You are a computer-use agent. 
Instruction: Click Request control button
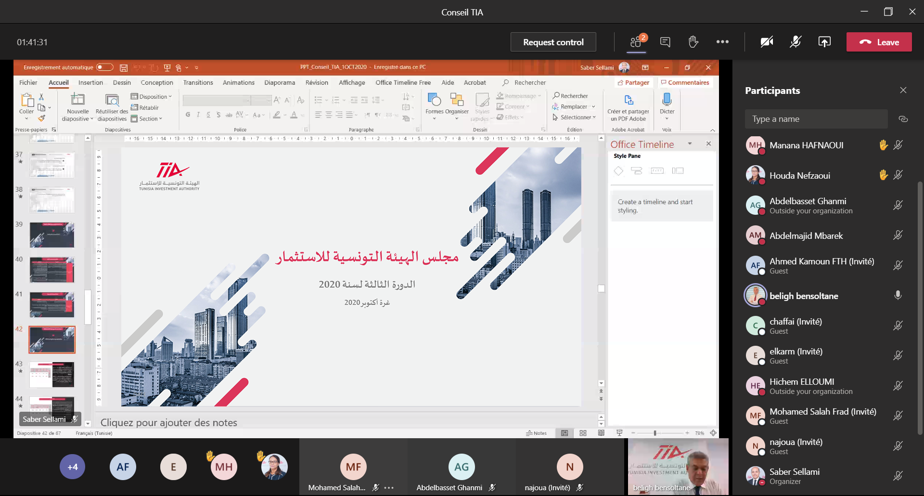tap(553, 42)
